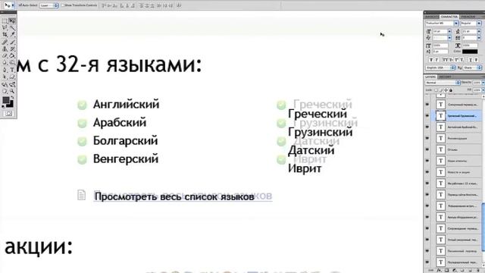Image resolution: width=485 pixels, height=273 pixels.
Task: Open the tracking dropdown
Action: [x=479, y=38]
